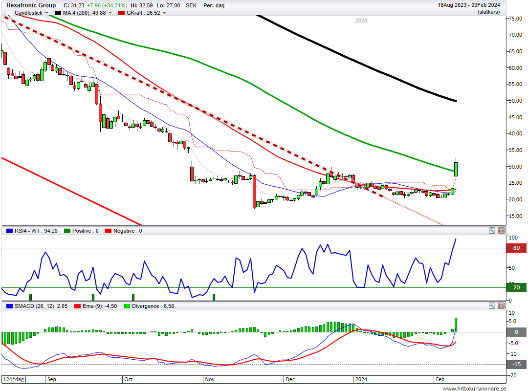The image size is (528, 391).
Task: Select the 2024 marker on the bottom timeline
Action: click(x=361, y=379)
